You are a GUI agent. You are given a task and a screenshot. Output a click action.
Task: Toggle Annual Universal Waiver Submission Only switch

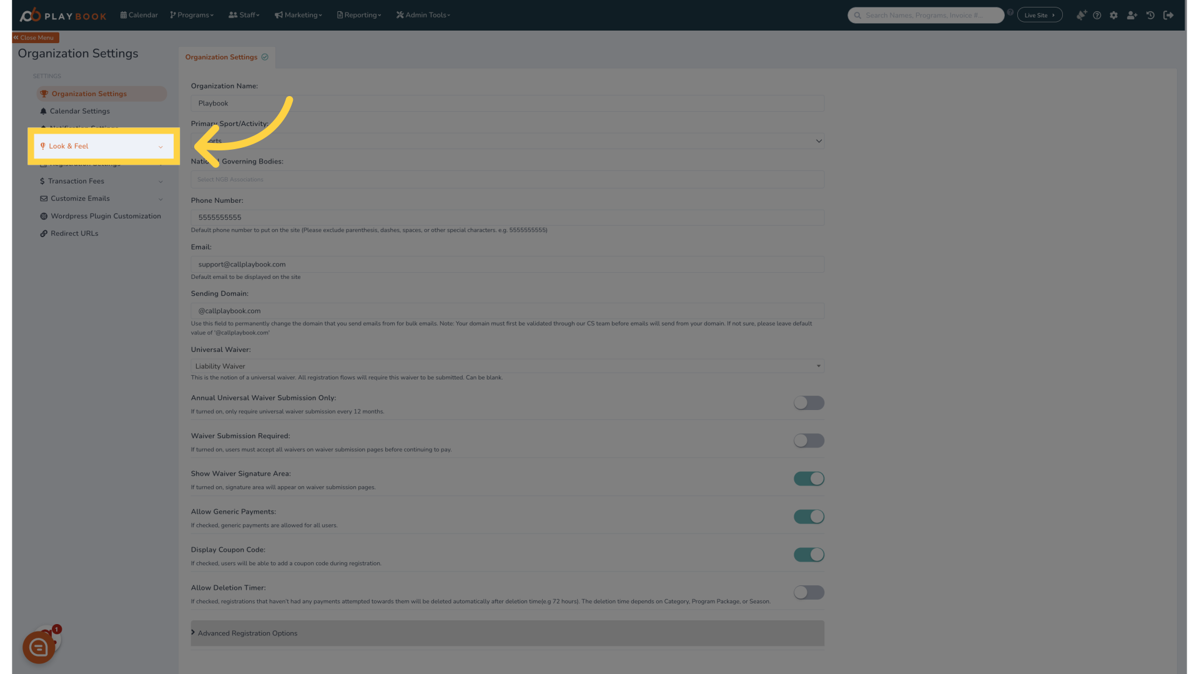809,403
